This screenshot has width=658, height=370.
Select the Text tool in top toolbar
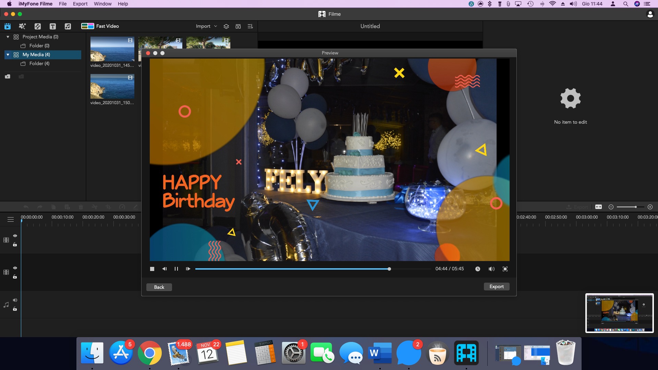53,26
